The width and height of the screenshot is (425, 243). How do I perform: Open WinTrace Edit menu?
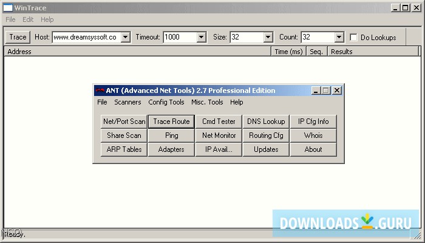pyautogui.click(x=28, y=19)
